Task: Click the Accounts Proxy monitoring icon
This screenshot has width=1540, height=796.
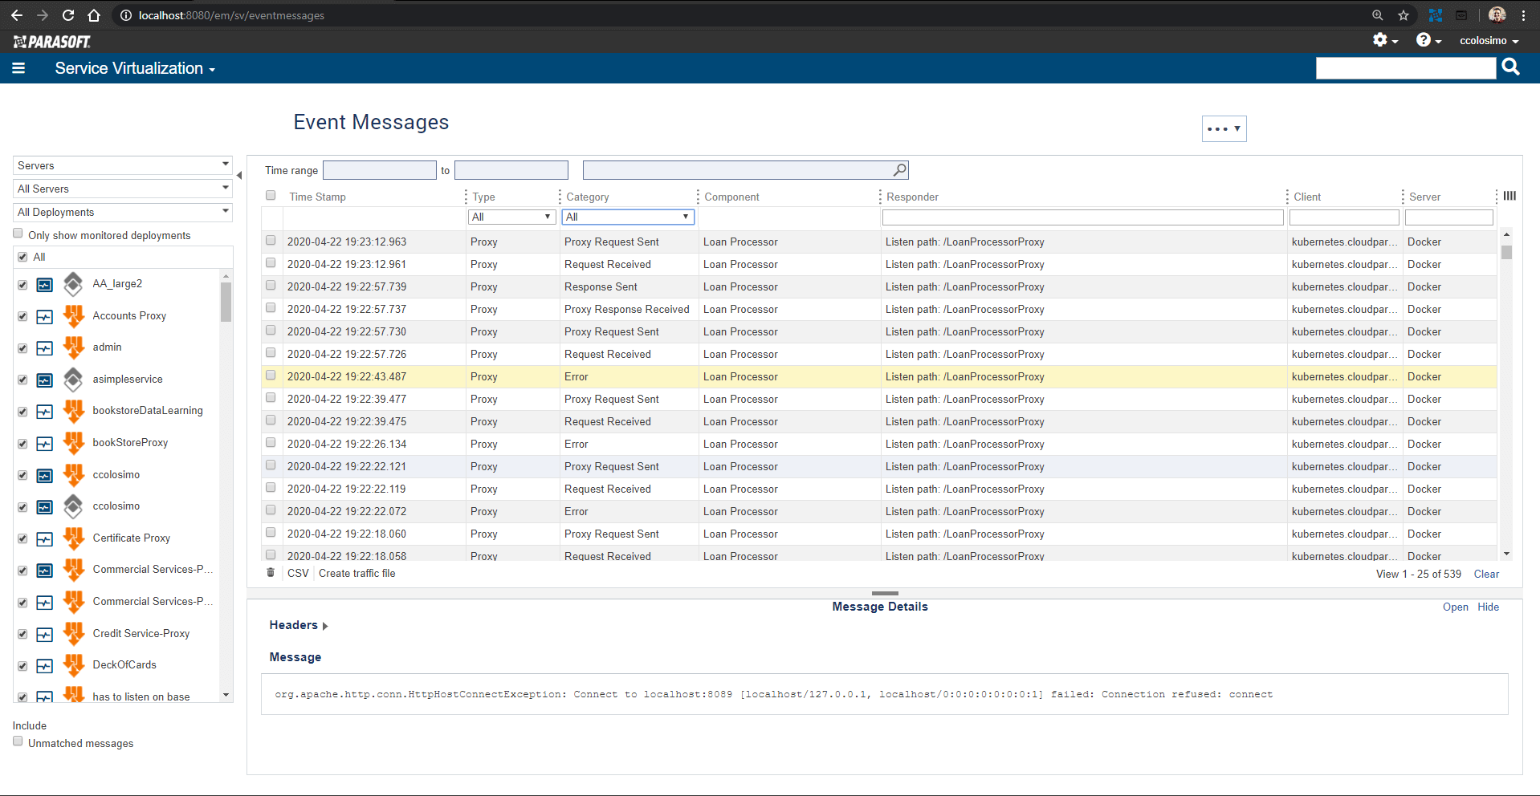Action: (45, 316)
